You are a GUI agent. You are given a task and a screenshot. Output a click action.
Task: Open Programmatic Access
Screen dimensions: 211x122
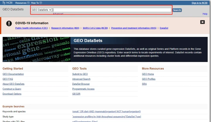pos(83,89)
